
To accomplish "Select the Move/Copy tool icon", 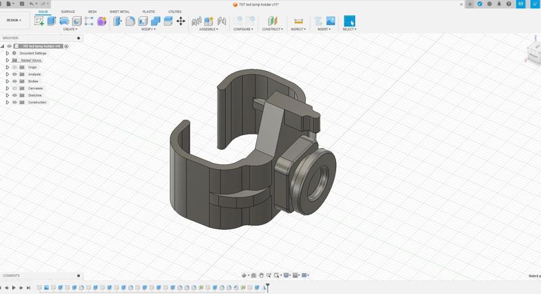I will click(x=181, y=21).
